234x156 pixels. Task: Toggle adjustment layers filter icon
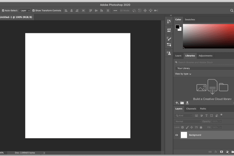pos(201,116)
